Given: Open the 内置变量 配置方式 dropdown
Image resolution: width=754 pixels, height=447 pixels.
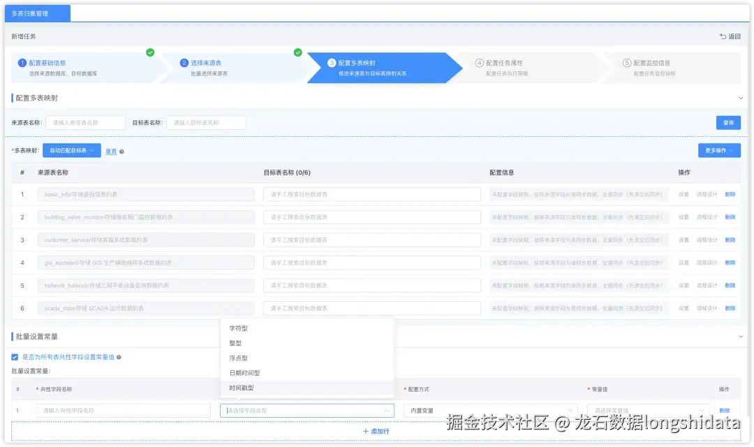Looking at the screenshot, I should (x=491, y=411).
